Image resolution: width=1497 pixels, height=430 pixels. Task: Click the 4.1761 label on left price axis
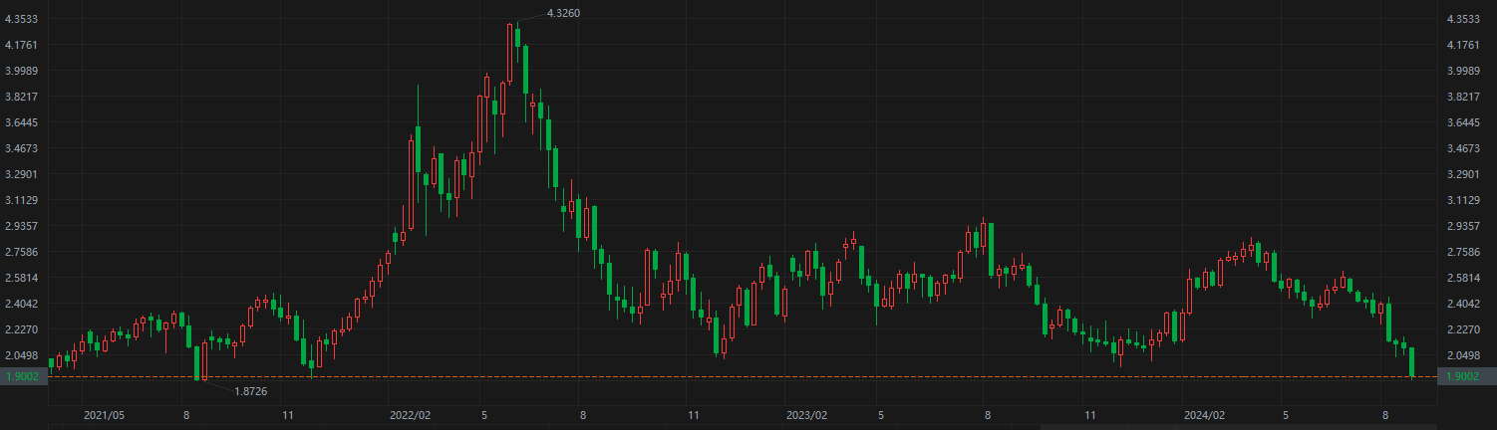22,45
